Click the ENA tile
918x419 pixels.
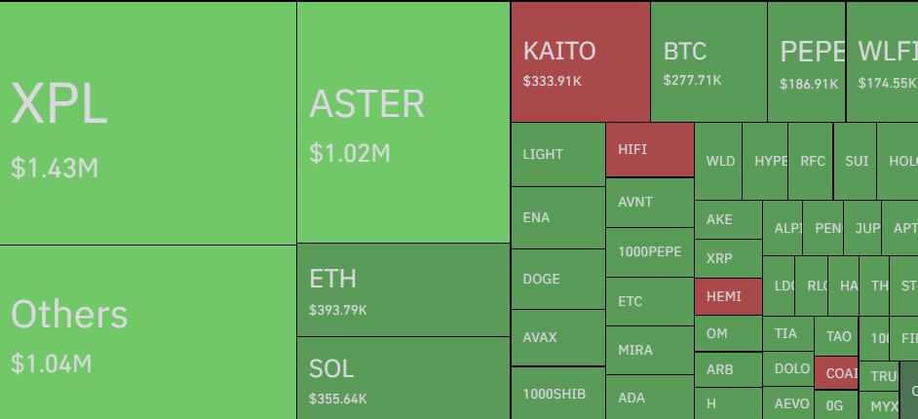(557, 217)
